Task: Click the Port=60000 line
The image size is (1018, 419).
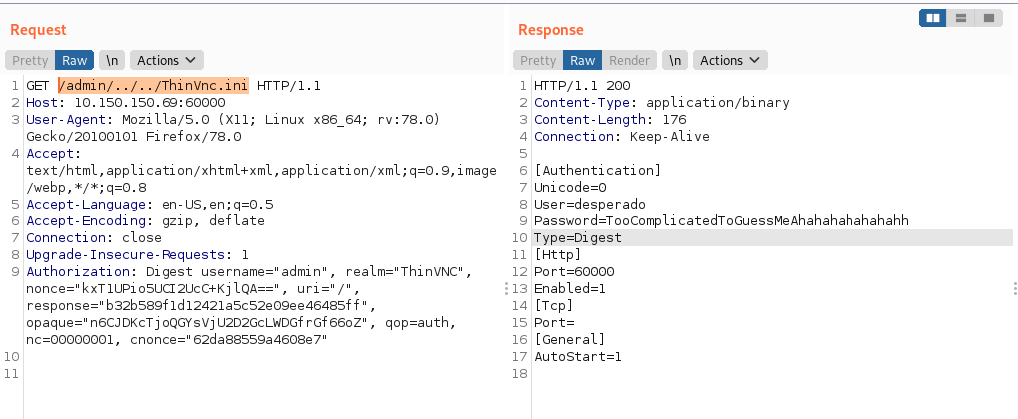Action: click(x=574, y=271)
